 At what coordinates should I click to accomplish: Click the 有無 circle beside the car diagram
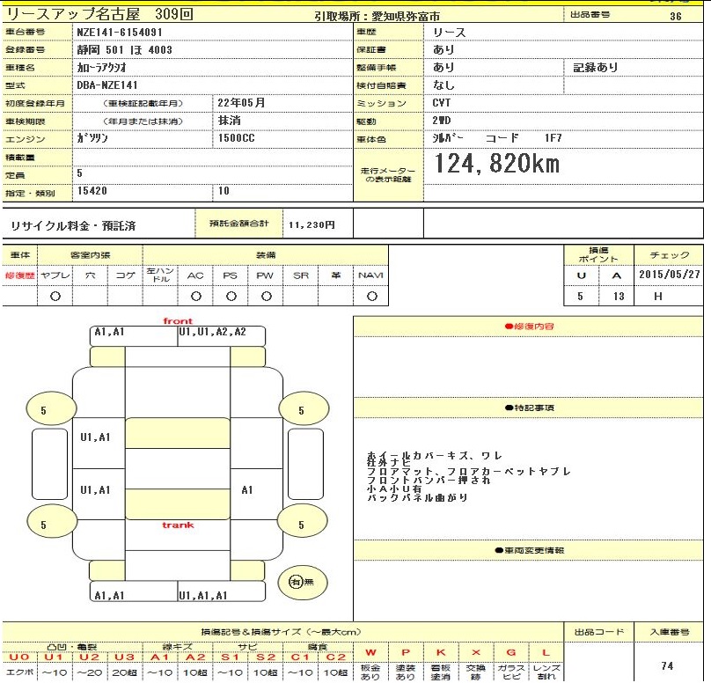coord(302,581)
